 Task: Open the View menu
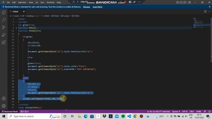pyautogui.click(x=31, y=2)
